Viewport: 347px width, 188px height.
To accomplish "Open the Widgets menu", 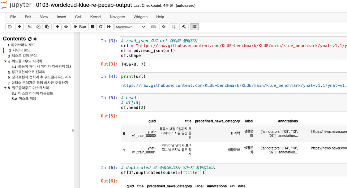I will click(140, 17).
